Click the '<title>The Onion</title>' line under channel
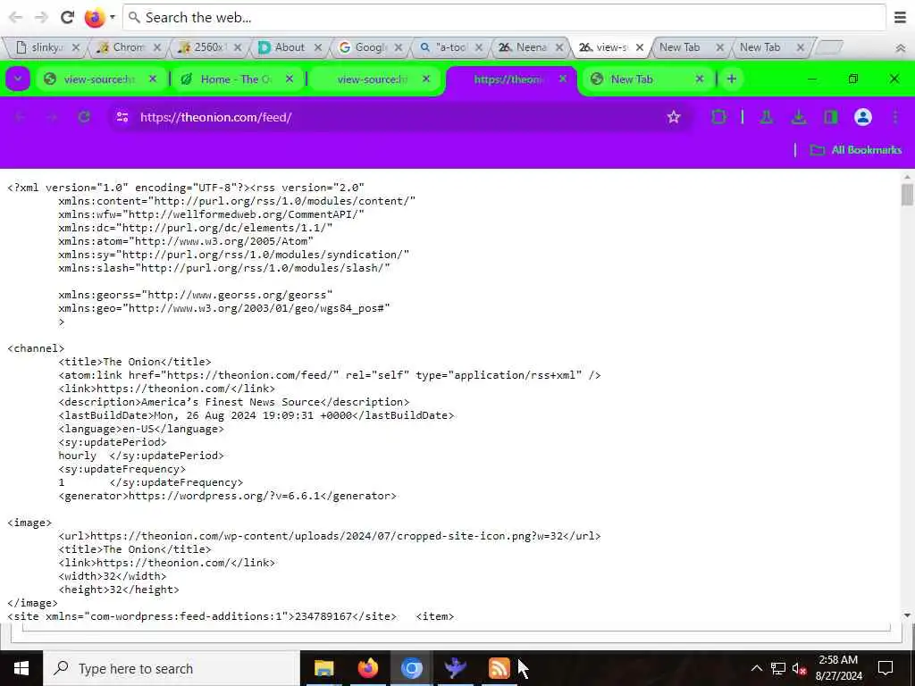 point(135,362)
